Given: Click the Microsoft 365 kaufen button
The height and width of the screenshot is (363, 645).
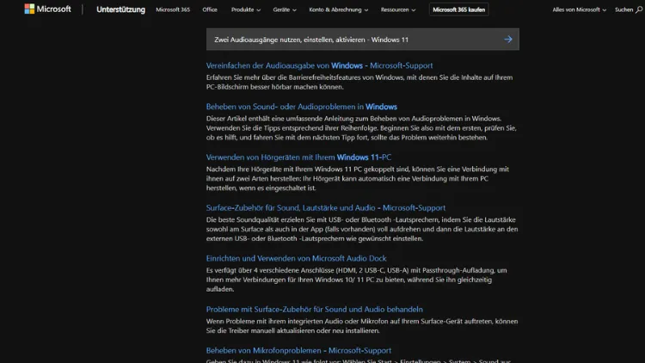Looking at the screenshot, I should point(458,9).
